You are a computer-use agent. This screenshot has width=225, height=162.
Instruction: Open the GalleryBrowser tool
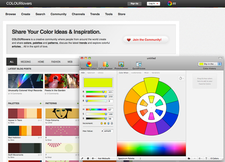105,65
